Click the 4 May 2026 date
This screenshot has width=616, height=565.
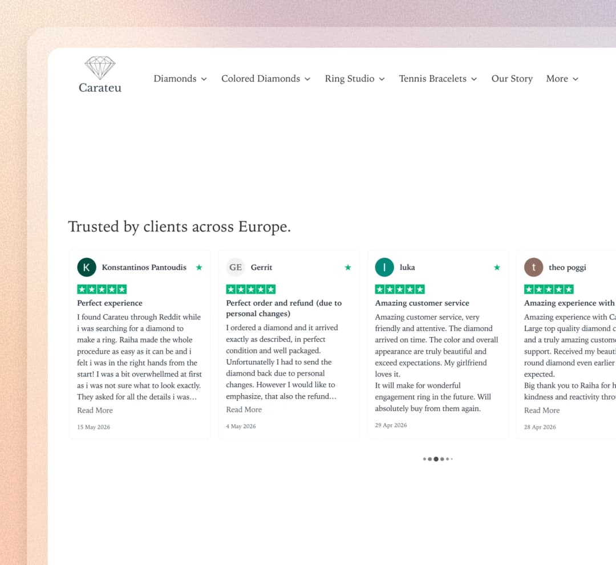tap(241, 426)
